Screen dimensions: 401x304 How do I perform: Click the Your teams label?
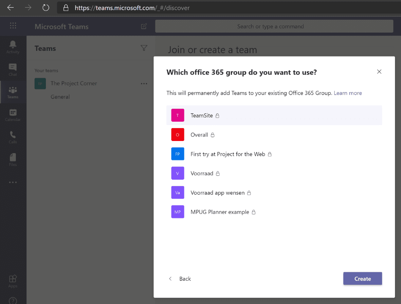(46, 71)
